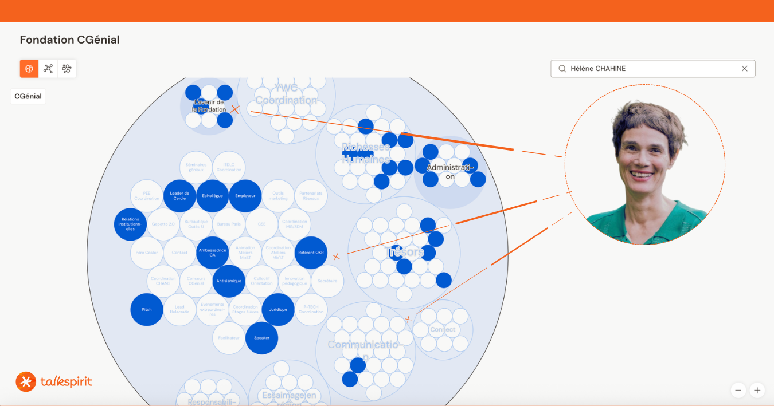Open the Contact role bubble
This screenshot has height=406, width=774.
click(179, 253)
